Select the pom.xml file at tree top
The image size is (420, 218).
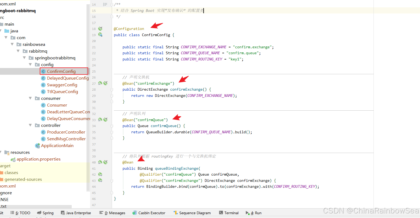tap(8, 4)
